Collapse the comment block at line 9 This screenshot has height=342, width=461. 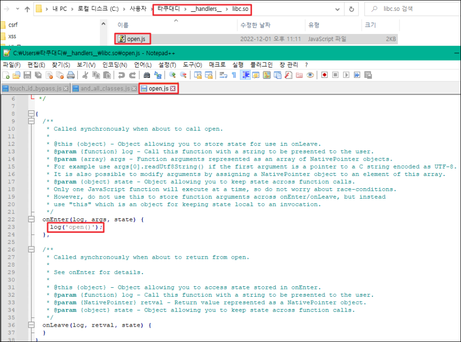coord(31,121)
